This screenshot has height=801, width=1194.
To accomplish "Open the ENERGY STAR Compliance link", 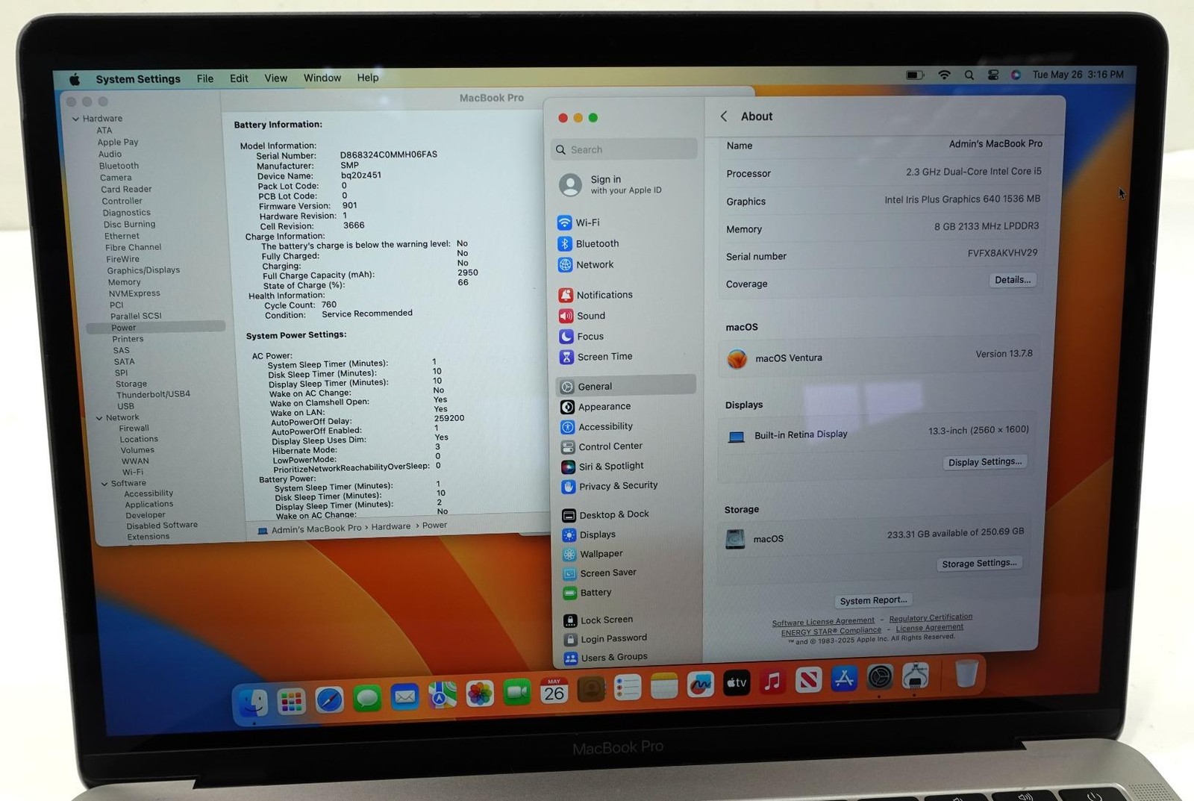I will [831, 631].
